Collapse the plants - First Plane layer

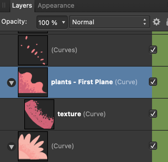11,83
